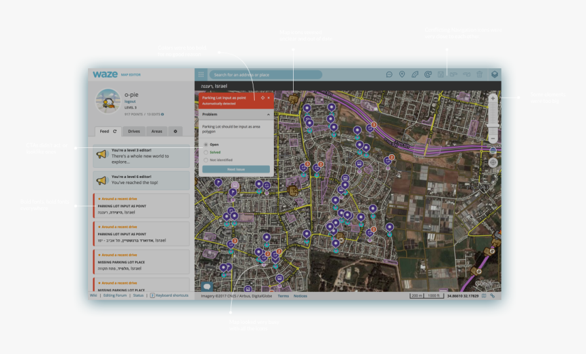586x354 pixels.
Task: Open the Editing Forum link
Action: coord(115,295)
